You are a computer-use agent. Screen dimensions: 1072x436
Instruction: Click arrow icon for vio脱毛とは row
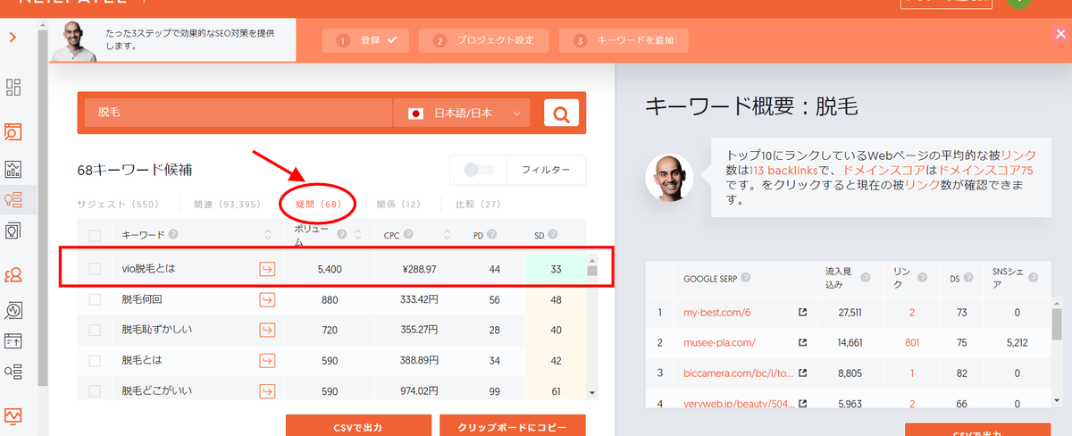click(267, 269)
